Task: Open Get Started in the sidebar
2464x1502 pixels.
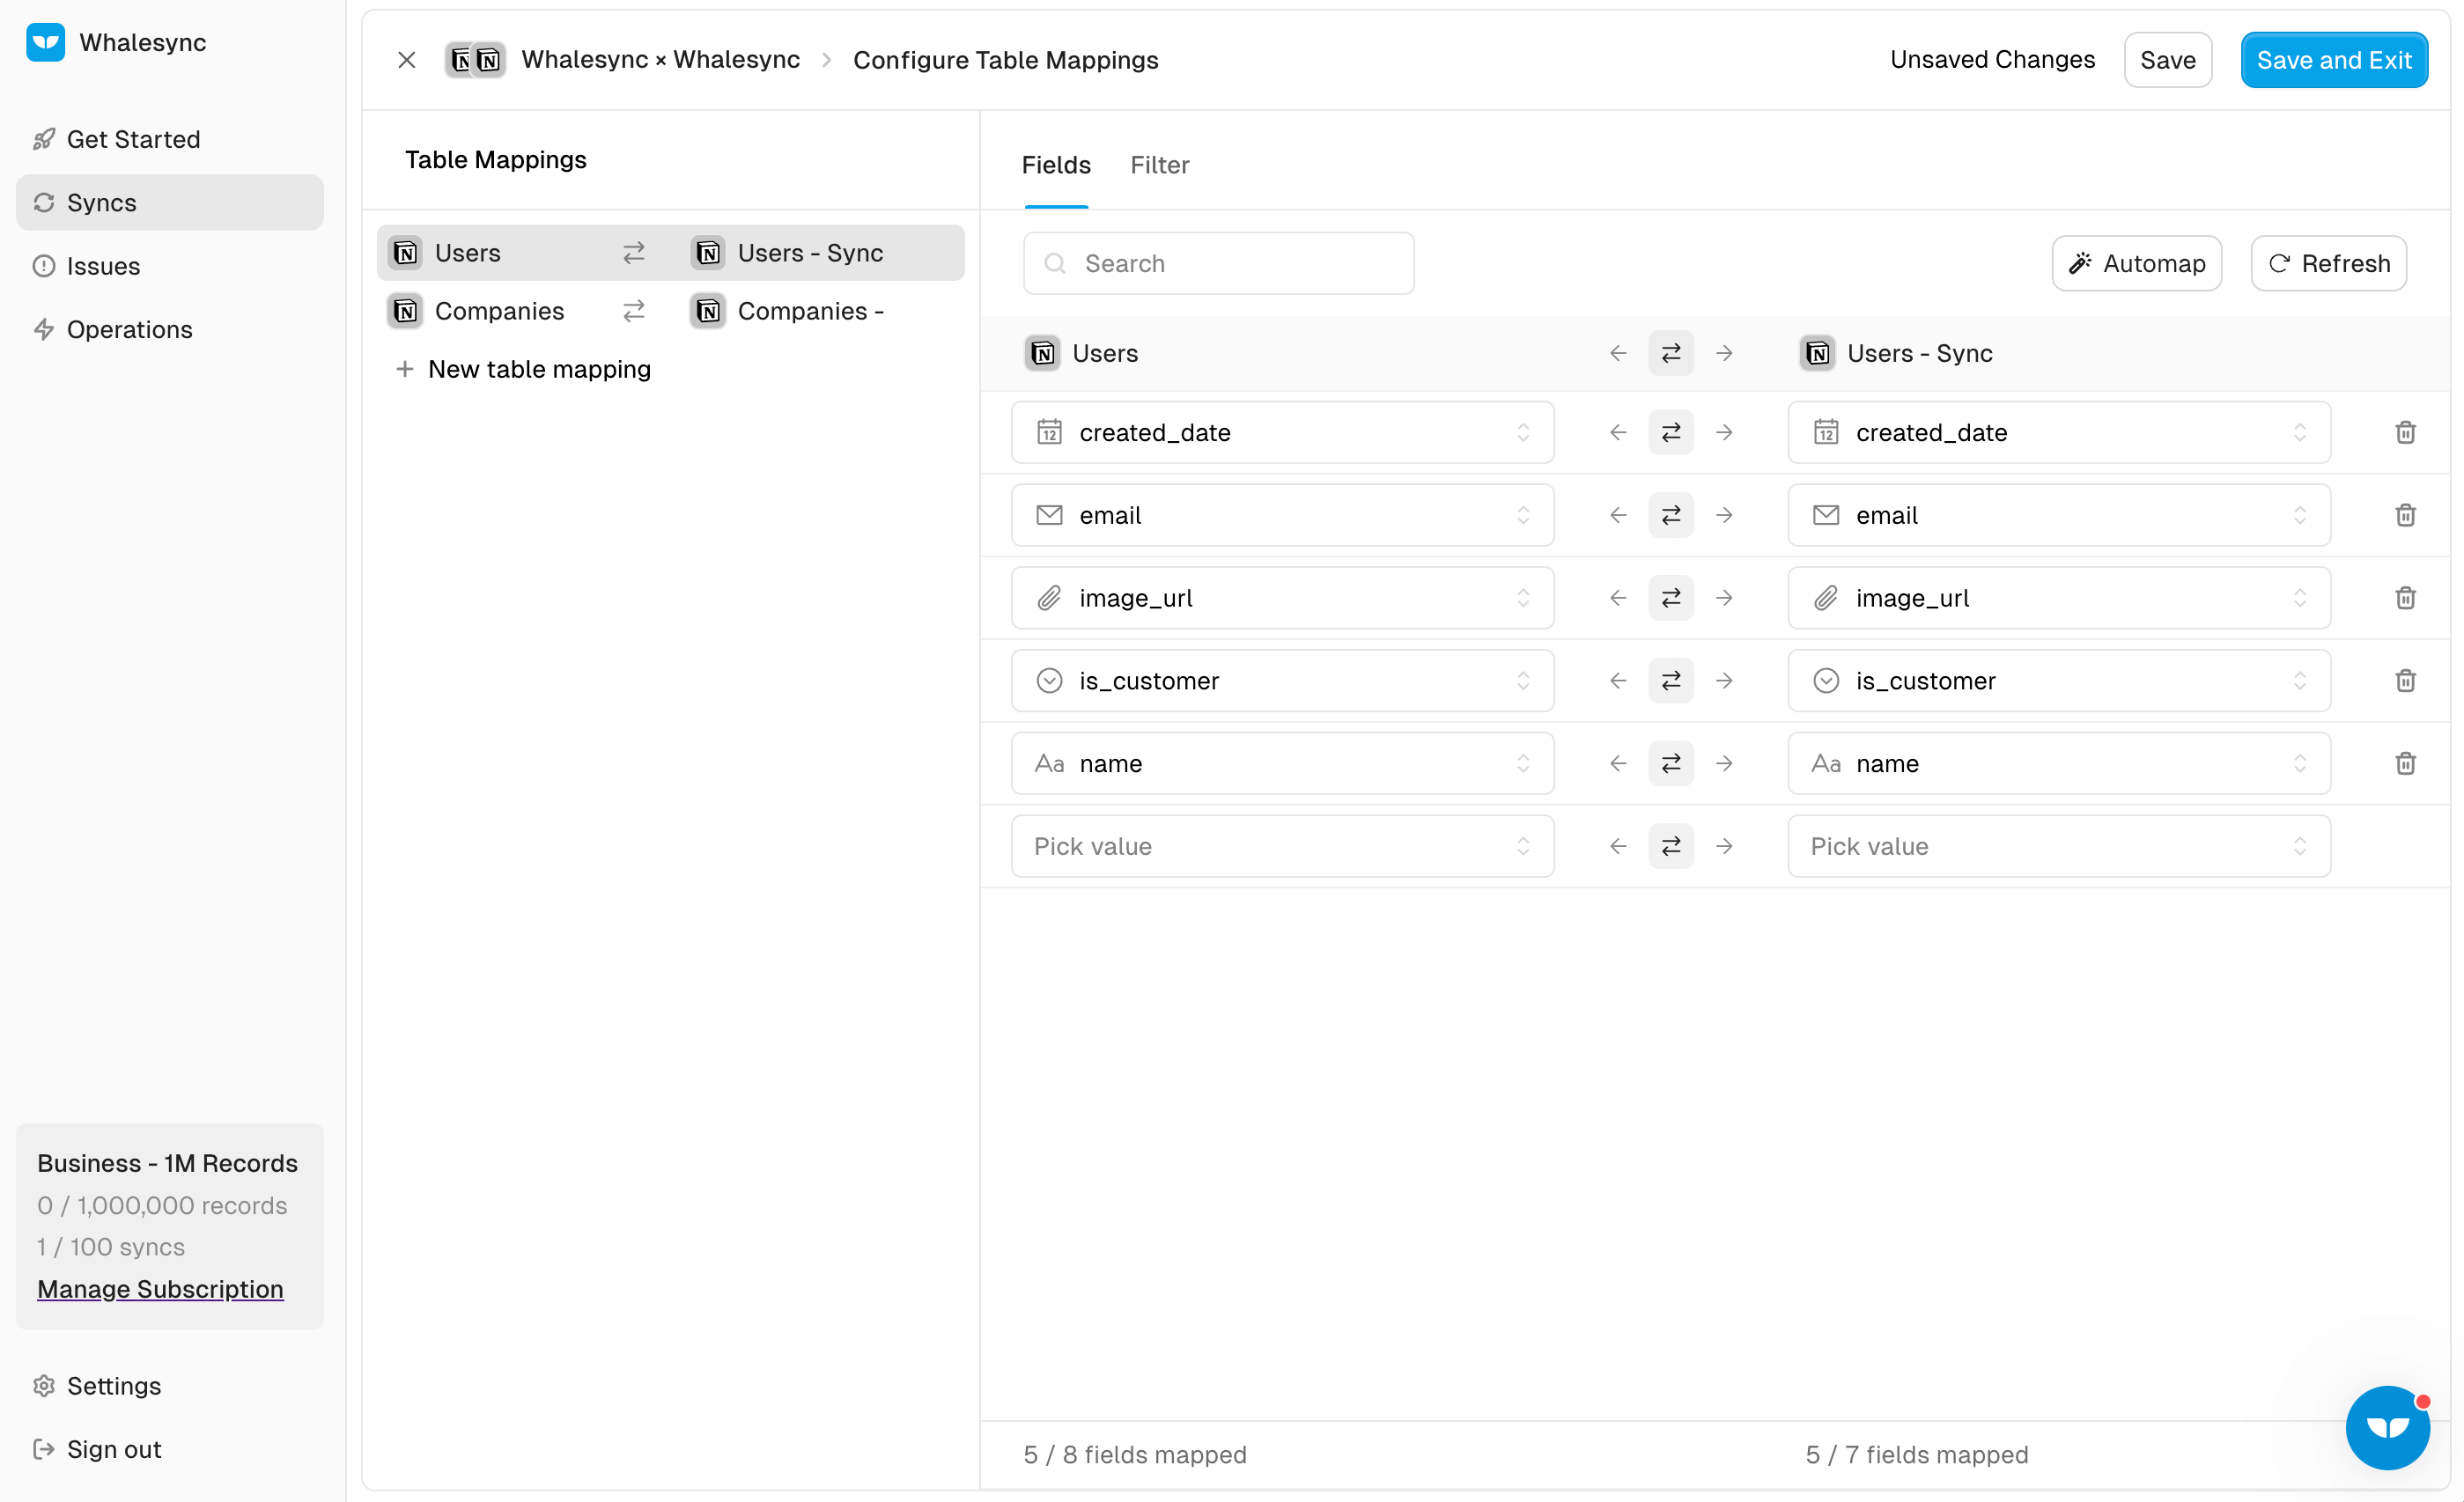Action: 169,139
